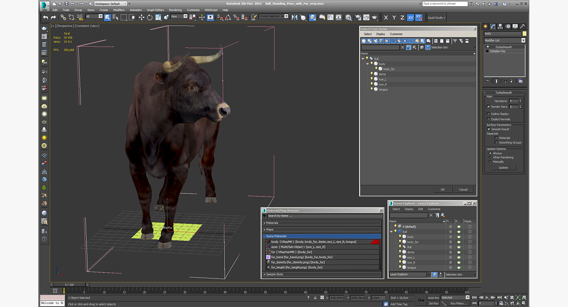The height and width of the screenshot is (307, 568).
Task: Click the Set Key button
Action: pos(434,304)
